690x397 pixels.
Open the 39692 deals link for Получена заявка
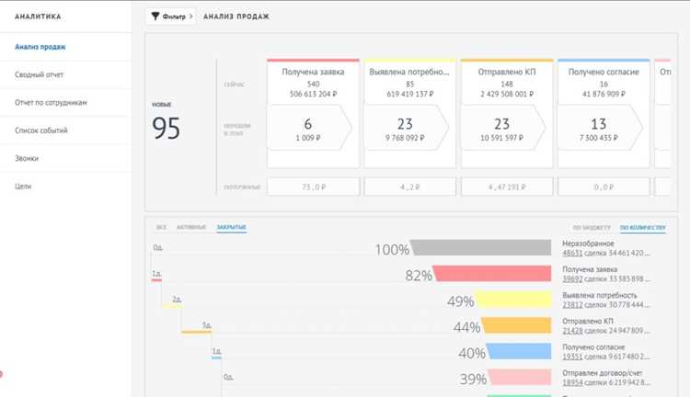572,279
